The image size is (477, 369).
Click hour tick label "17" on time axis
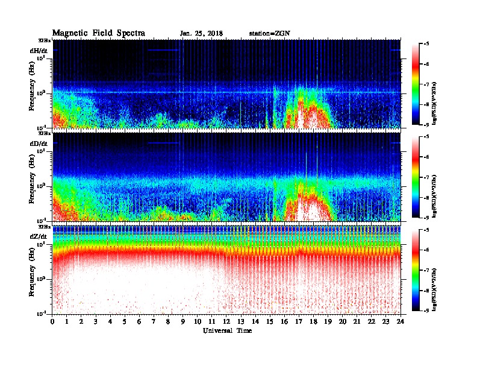click(x=299, y=321)
